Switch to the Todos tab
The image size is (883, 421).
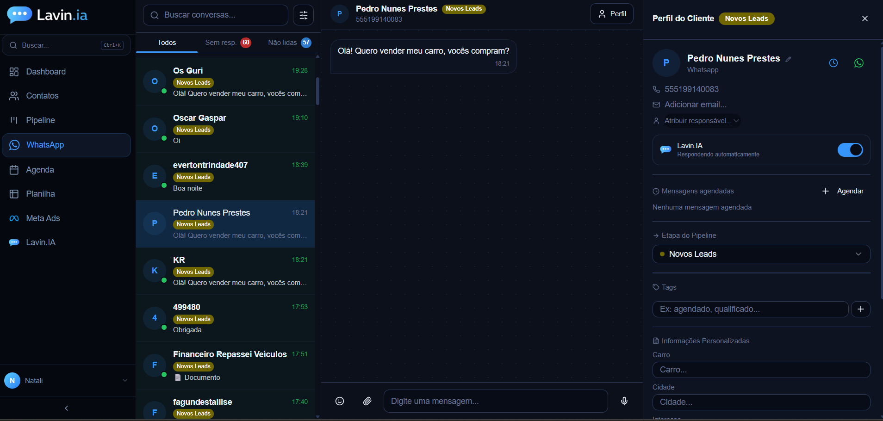coord(167,43)
